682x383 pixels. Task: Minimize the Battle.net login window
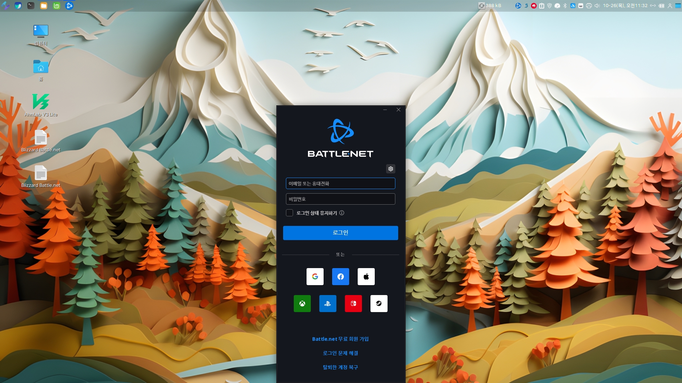[385, 110]
